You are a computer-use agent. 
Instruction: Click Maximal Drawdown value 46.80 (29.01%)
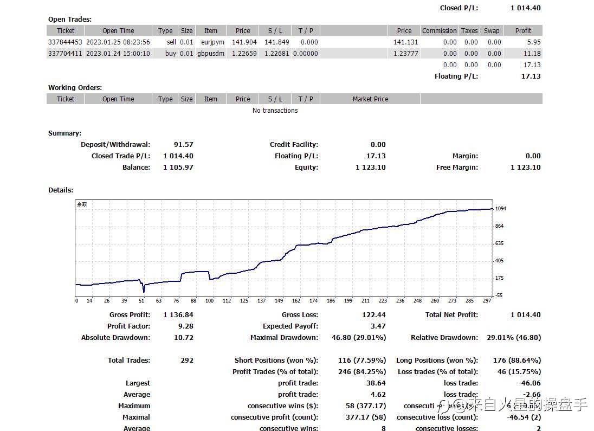click(359, 337)
